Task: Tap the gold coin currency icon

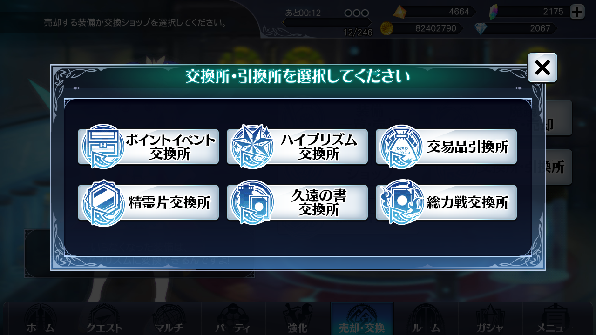Action: [x=387, y=28]
